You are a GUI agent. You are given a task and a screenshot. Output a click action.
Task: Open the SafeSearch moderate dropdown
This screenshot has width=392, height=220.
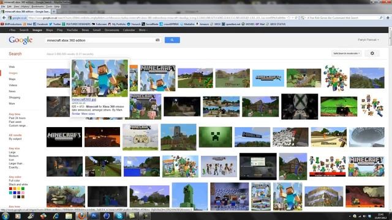346,53
